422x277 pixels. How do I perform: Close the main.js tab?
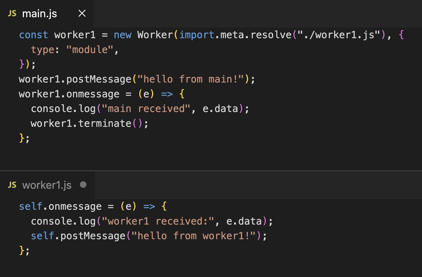[82, 14]
